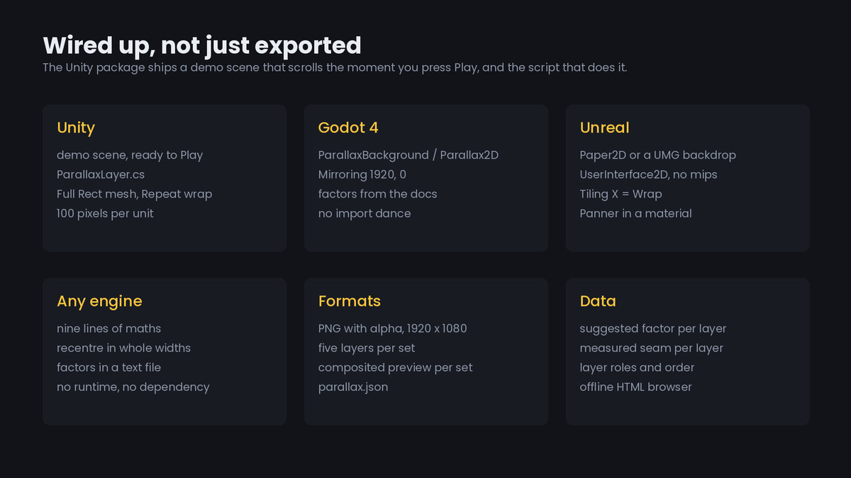Click 'no runtime, no dependency' line
This screenshot has height=478, width=851.
coord(133,387)
